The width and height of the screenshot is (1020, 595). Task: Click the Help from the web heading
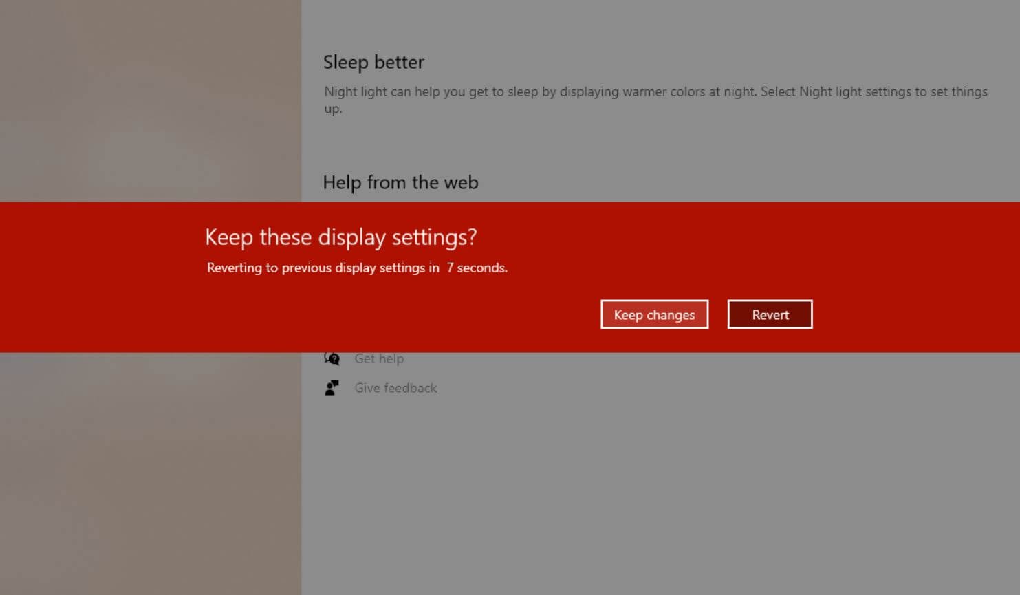[400, 182]
